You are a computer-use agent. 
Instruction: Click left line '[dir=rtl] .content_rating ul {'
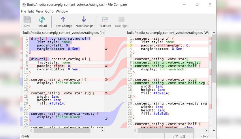click(60, 59)
